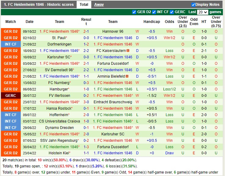Viewport: 225px width, 176px height.
Task: Click SSV Jahn Regensburg team name
Action: [60, 140]
